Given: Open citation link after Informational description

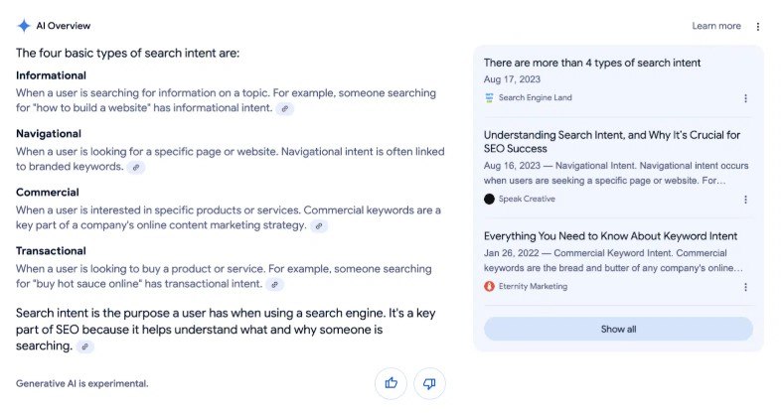Looking at the screenshot, I should pos(284,108).
